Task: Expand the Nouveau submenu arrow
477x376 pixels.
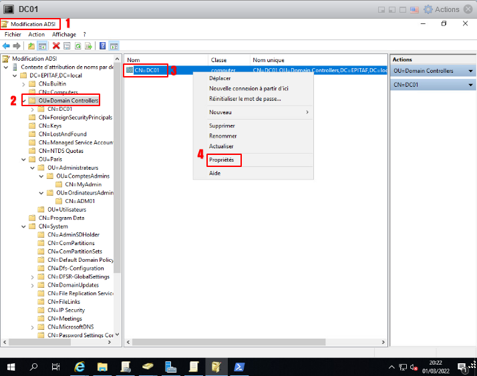Action: (307, 112)
